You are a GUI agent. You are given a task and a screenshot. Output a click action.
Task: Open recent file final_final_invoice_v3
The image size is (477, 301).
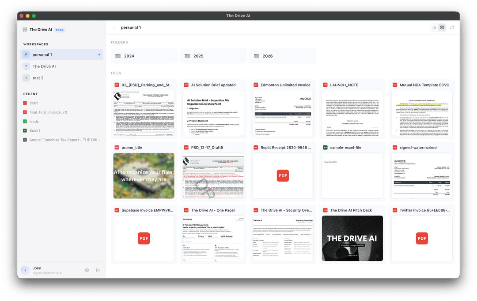(x=62, y=112)
